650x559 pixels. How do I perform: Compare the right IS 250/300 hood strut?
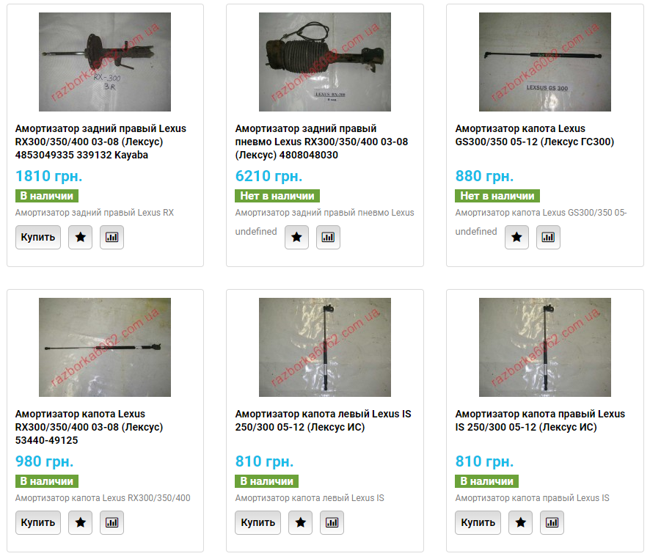pyautogui.click(x=552, y=522)
